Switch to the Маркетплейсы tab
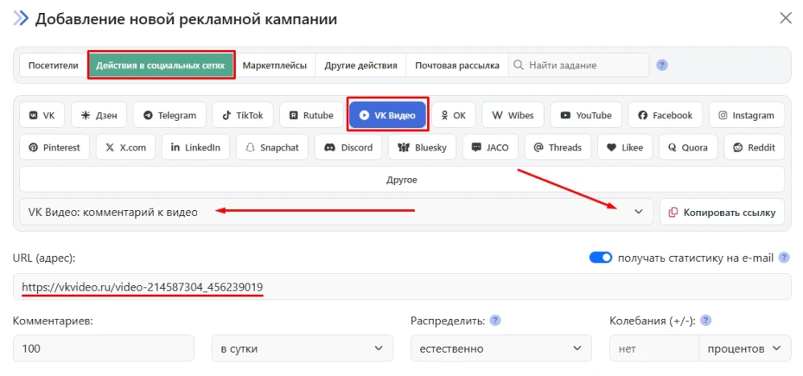This screenshot has width=803, height=376. click(274, 65)
